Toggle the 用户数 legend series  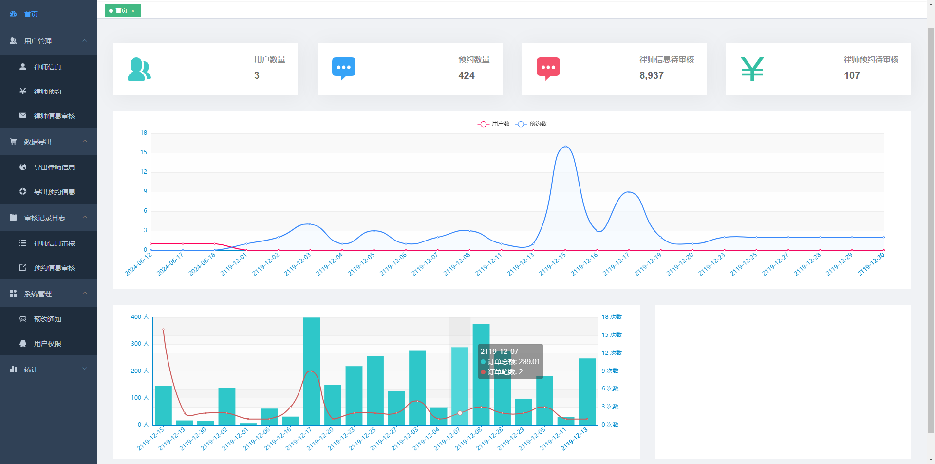tap(493, 124)
